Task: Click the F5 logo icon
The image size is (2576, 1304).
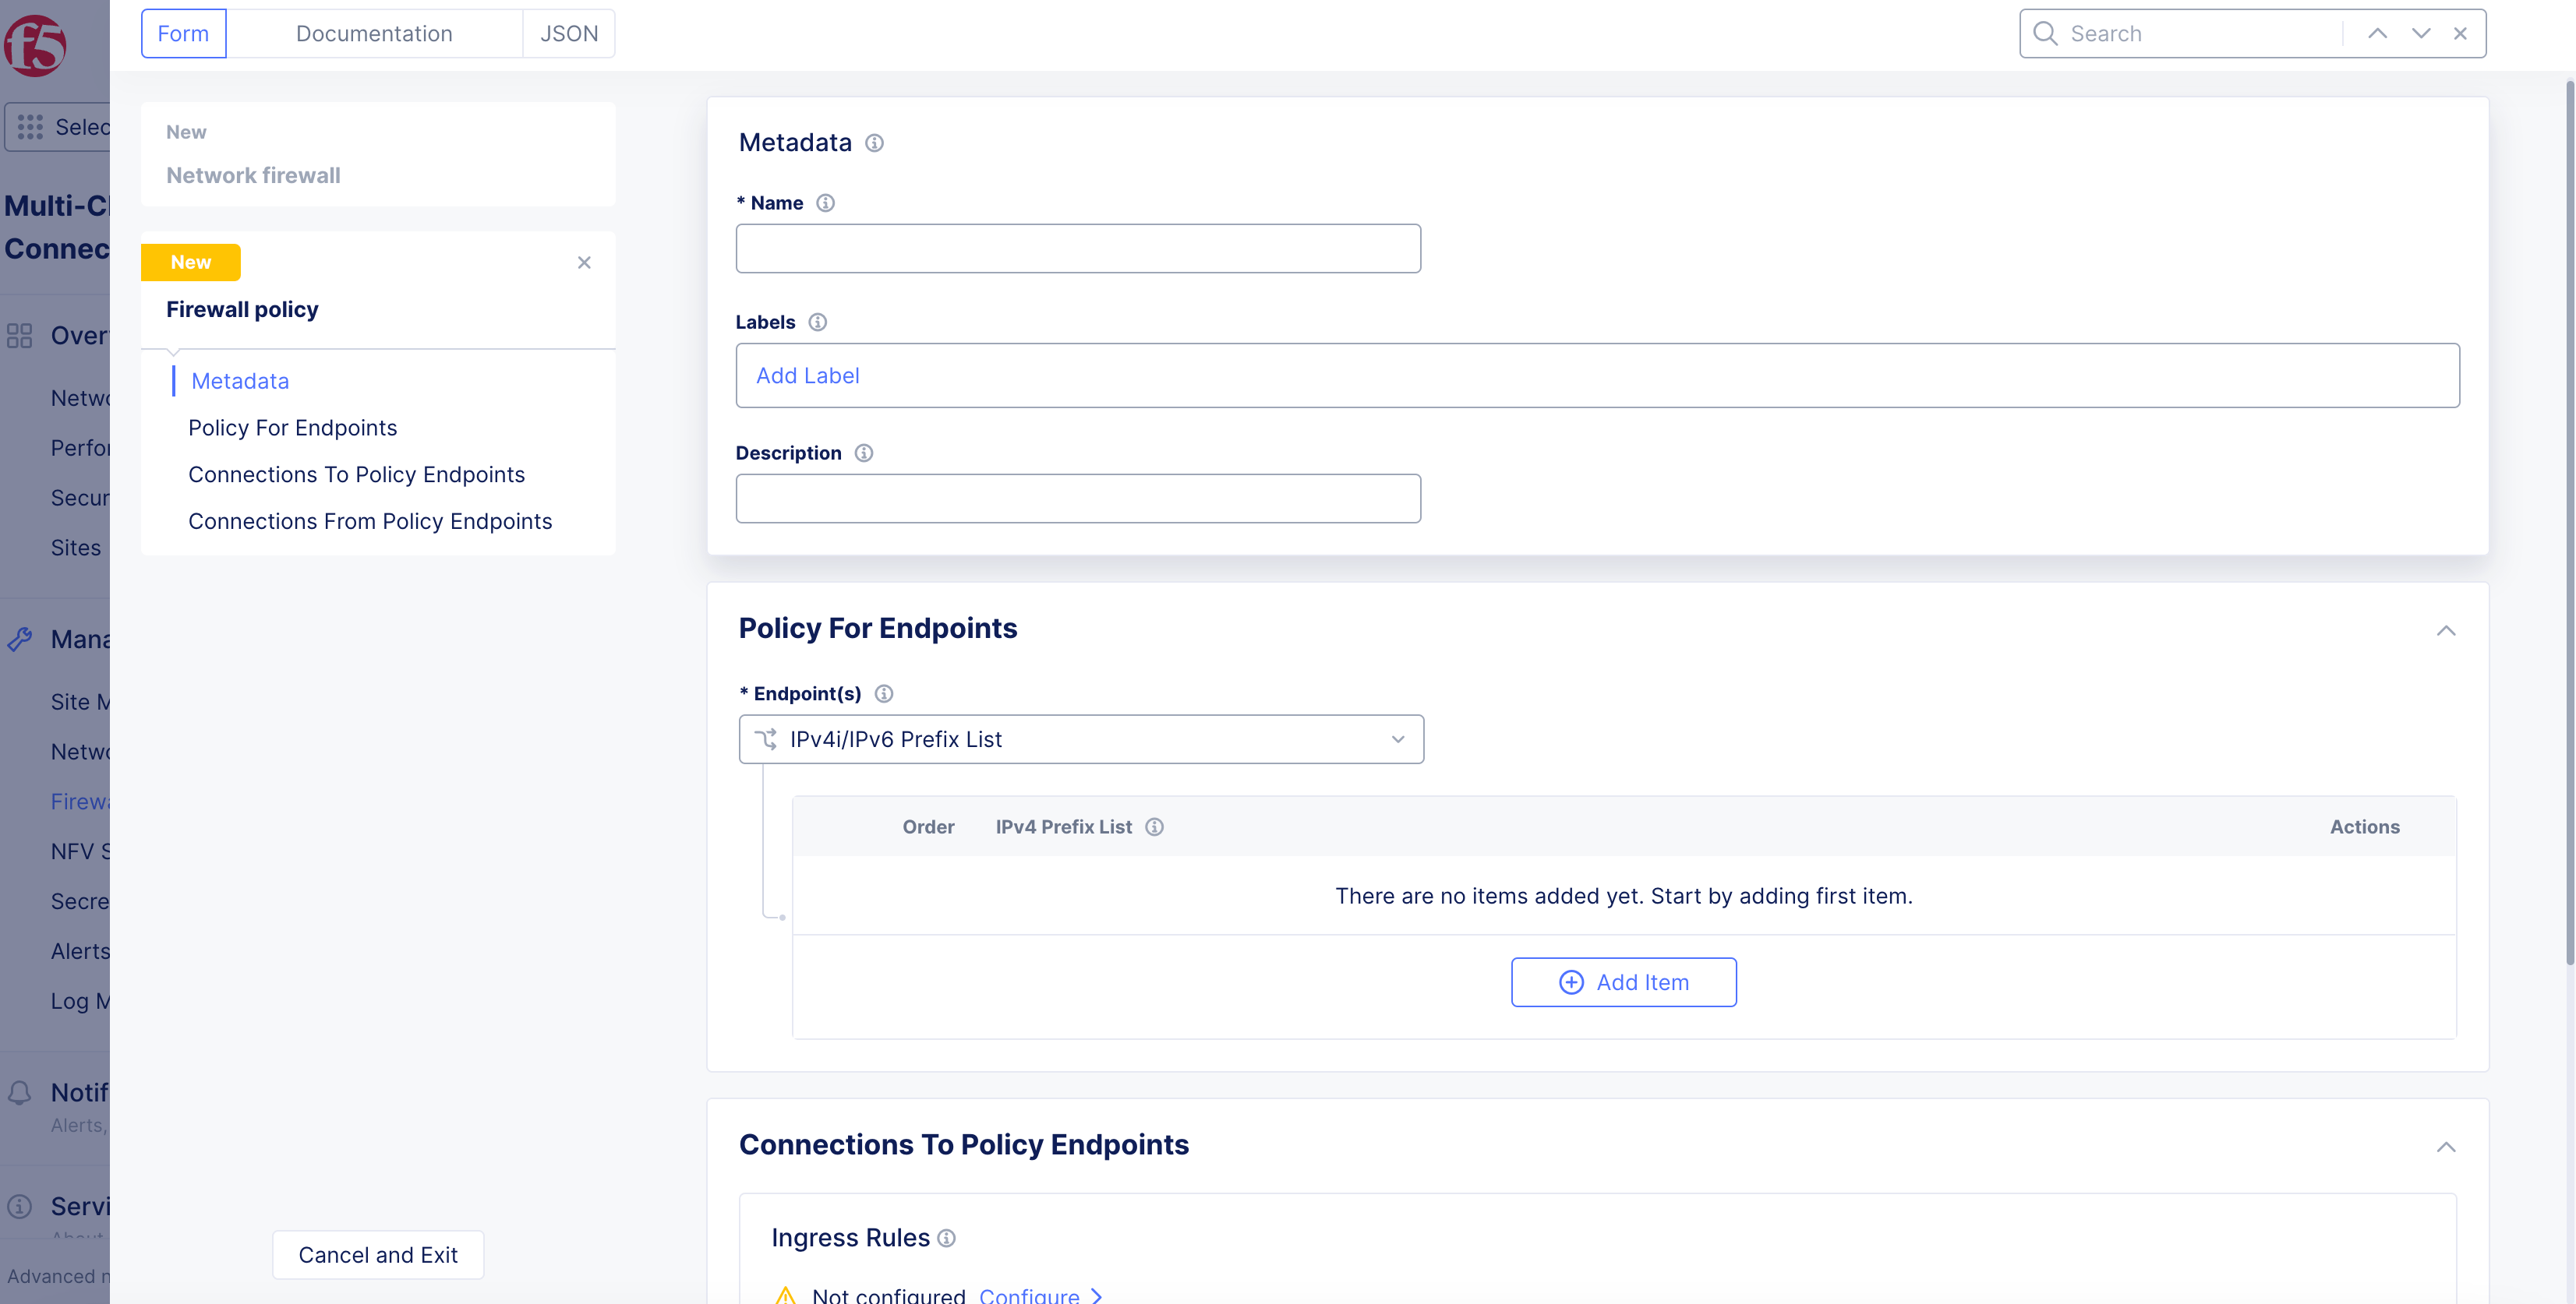Action: coord(35,45)
